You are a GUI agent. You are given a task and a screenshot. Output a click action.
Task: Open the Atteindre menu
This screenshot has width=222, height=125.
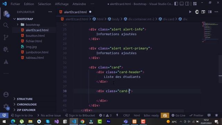click(79, 4)
